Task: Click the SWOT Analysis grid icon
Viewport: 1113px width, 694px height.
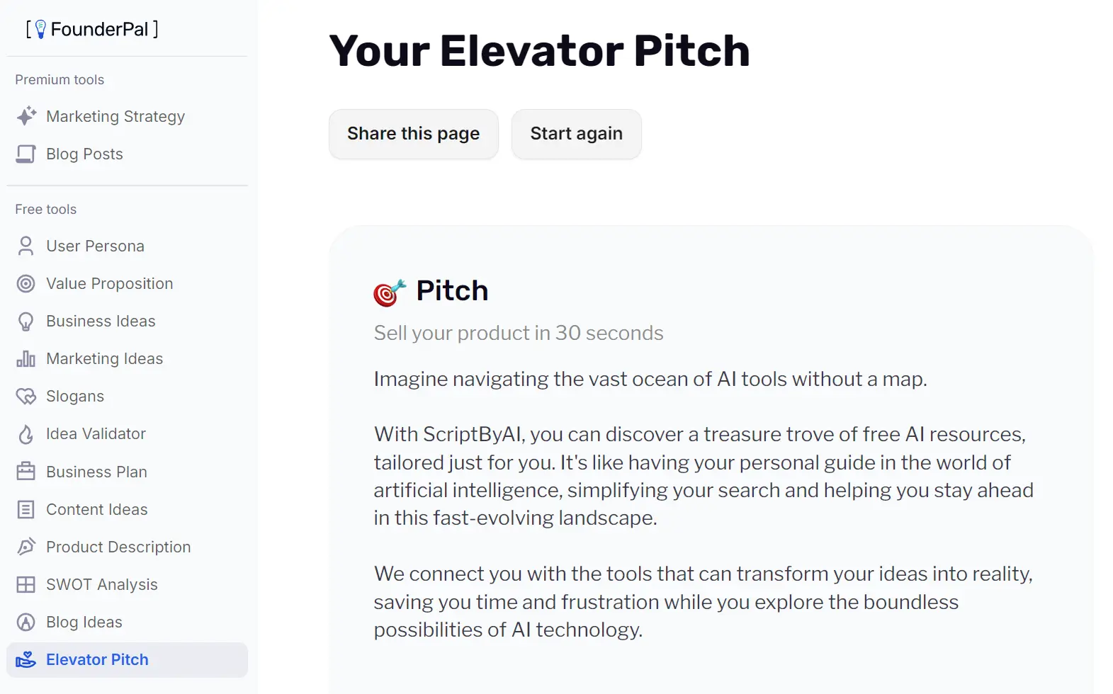Action: point(26,584)
